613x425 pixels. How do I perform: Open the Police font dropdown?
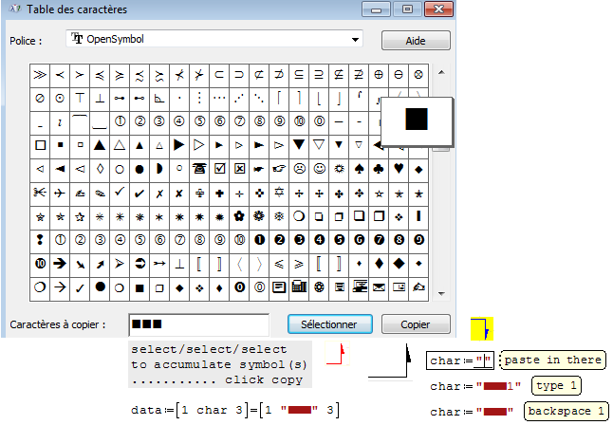355,40
